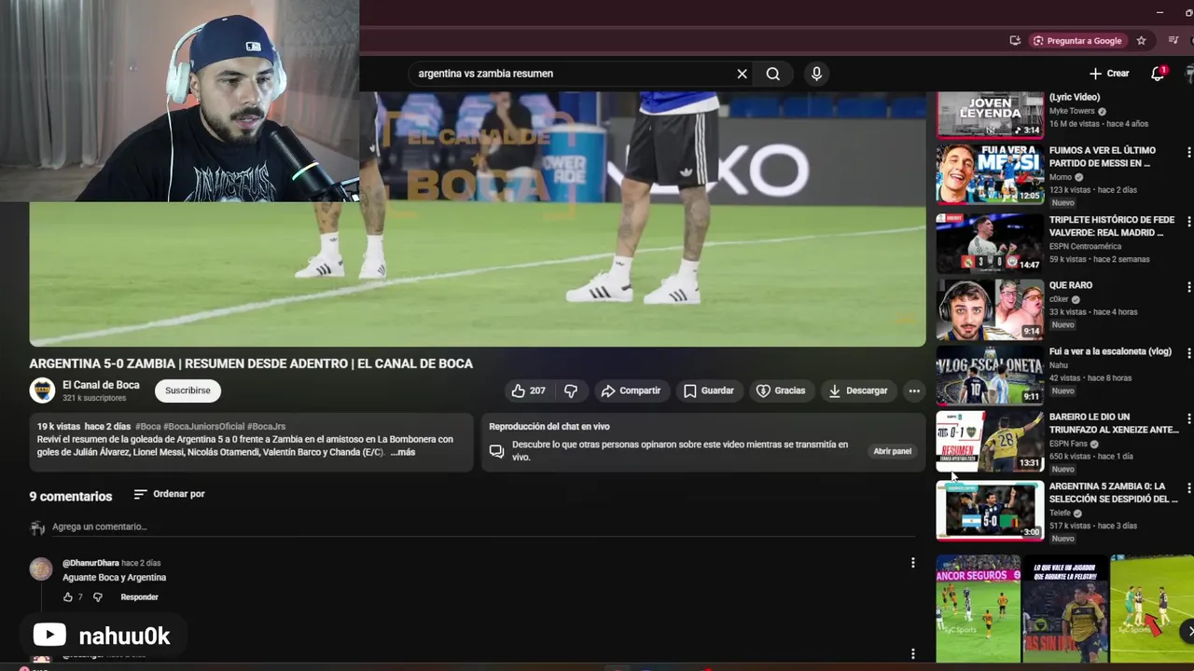This screenshot has width=1194, height=671.
Task: Open the notifications bell
Action: pos(1158,74)
